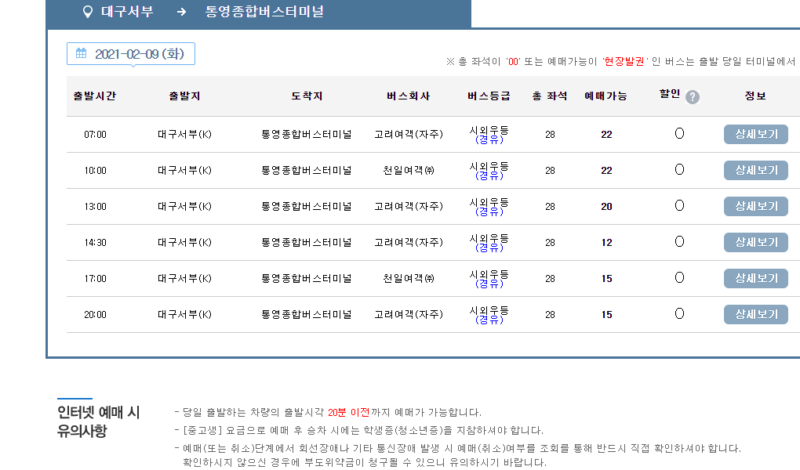Image resolution: width=800 pixels, height=470 pixels.
Task: Click total seats 28 in the 10:00 row
Action: [x=550, y=170]
